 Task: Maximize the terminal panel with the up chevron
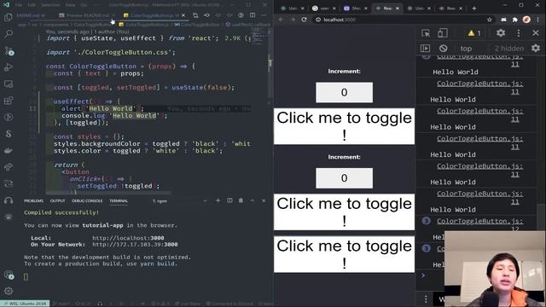(253, 200)
